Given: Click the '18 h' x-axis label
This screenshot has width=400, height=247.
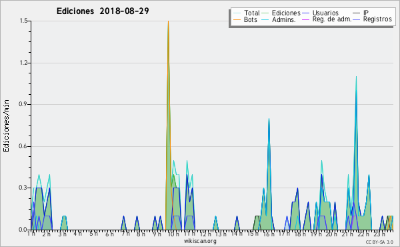Looking at the screenshot, I should (300, 234).
